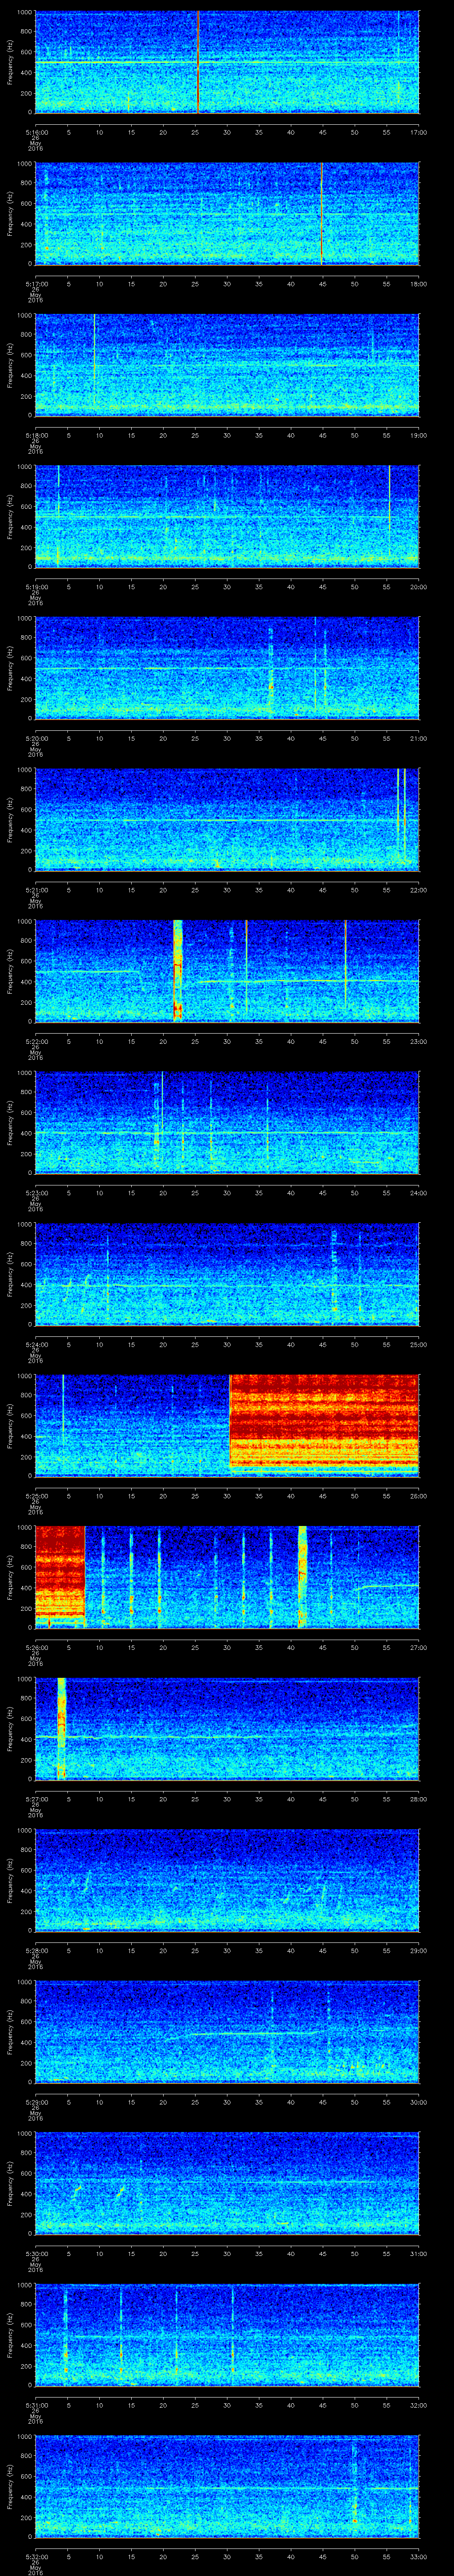The image size is (454, 2576).
Task: Click the 5:26:00 start time label
Action: point(36,1647)
